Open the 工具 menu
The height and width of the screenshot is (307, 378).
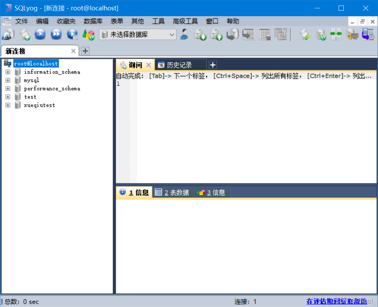(x=158, y=21)
